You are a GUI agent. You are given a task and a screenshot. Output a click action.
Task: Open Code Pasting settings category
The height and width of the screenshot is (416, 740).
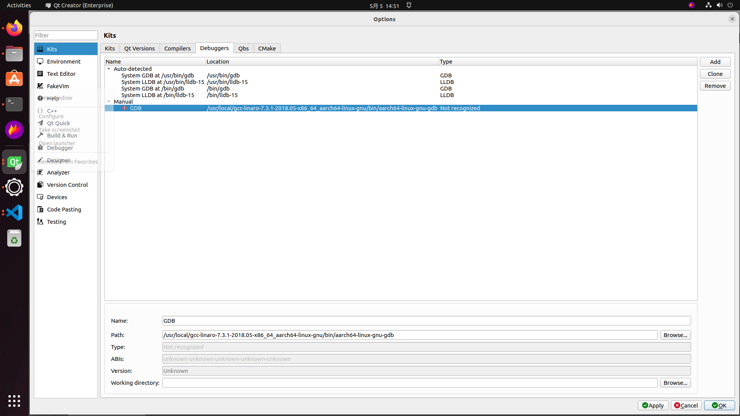(x=64, y=210)
